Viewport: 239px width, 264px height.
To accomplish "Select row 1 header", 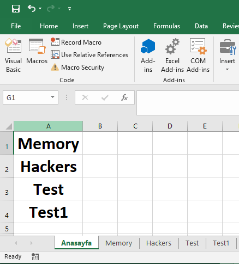I will 7,143.
